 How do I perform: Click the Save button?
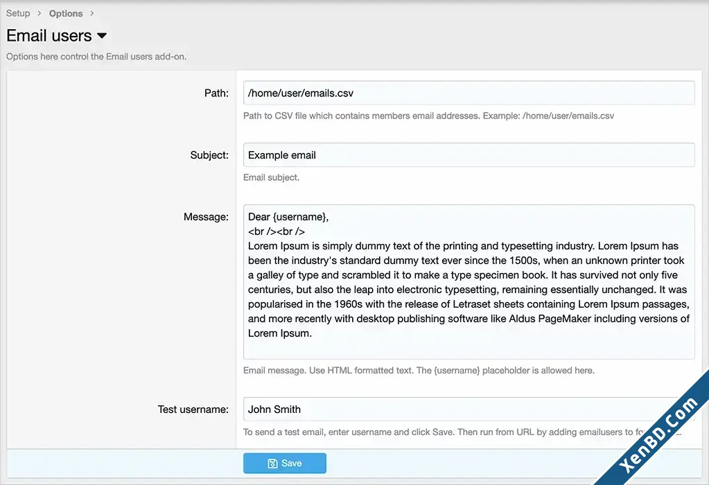[284, 464]
